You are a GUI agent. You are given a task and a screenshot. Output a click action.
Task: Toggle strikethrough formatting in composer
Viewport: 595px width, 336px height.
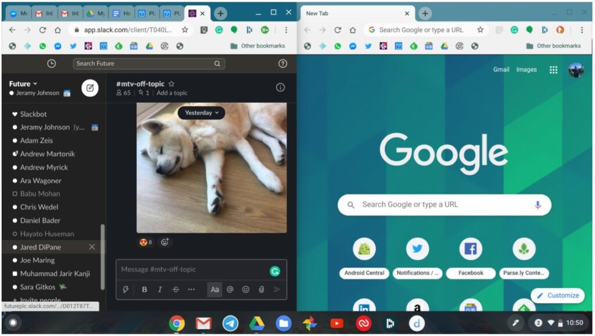coord(175,289)
